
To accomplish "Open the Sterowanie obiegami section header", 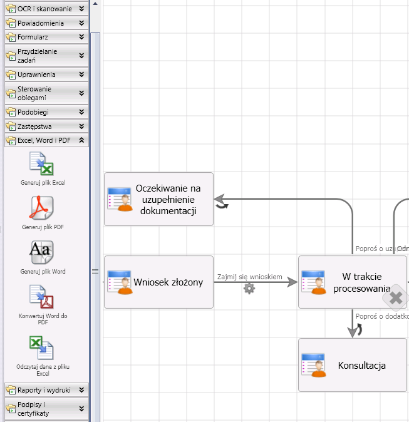I will (x=46, y=93).
